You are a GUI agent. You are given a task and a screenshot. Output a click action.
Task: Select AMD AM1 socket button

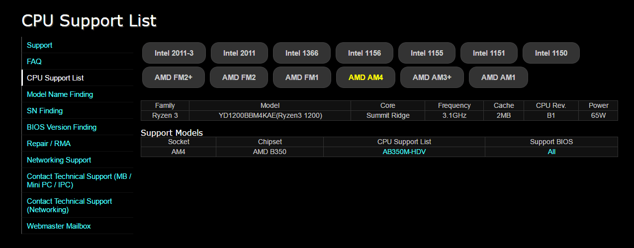[498, 77]
